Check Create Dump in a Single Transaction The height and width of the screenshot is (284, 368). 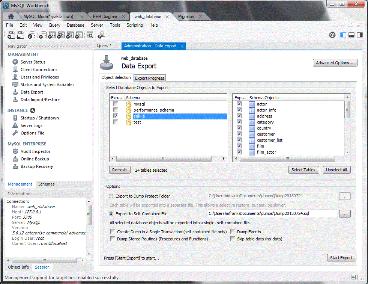113,232
